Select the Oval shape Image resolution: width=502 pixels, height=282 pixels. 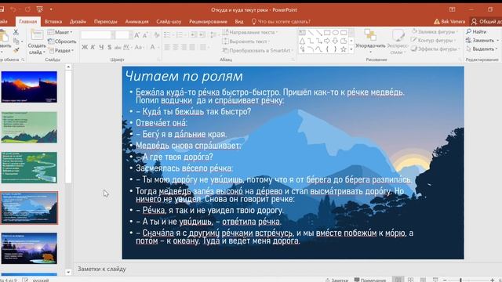pos(335,33)
